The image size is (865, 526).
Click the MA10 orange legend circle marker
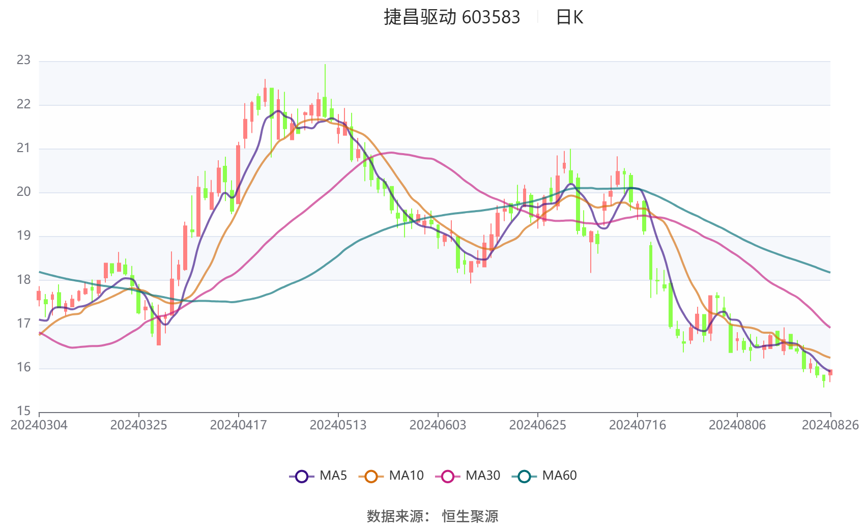[371, 476]
